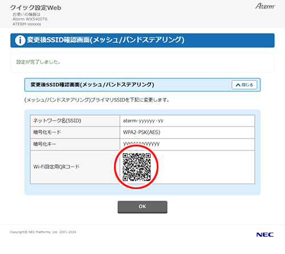Click the NEC Platforms copyright text
This screenshot has height=254, width=285.
(43, 232)
